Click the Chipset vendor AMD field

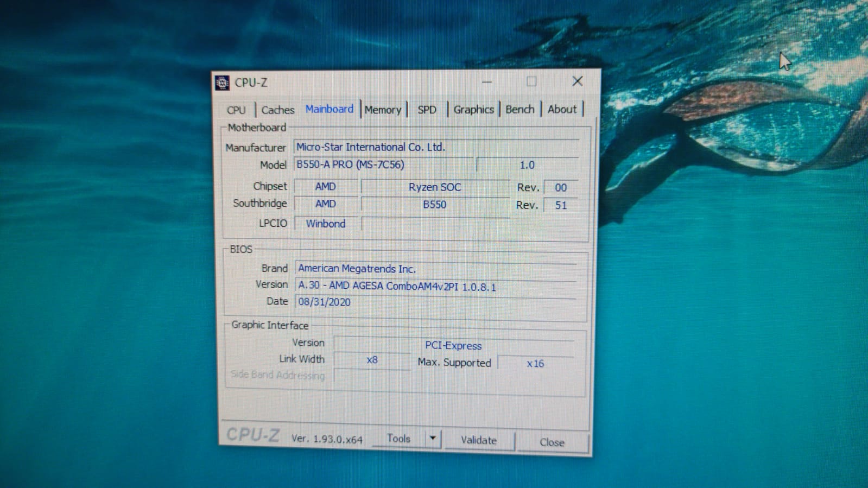(326, 187)
